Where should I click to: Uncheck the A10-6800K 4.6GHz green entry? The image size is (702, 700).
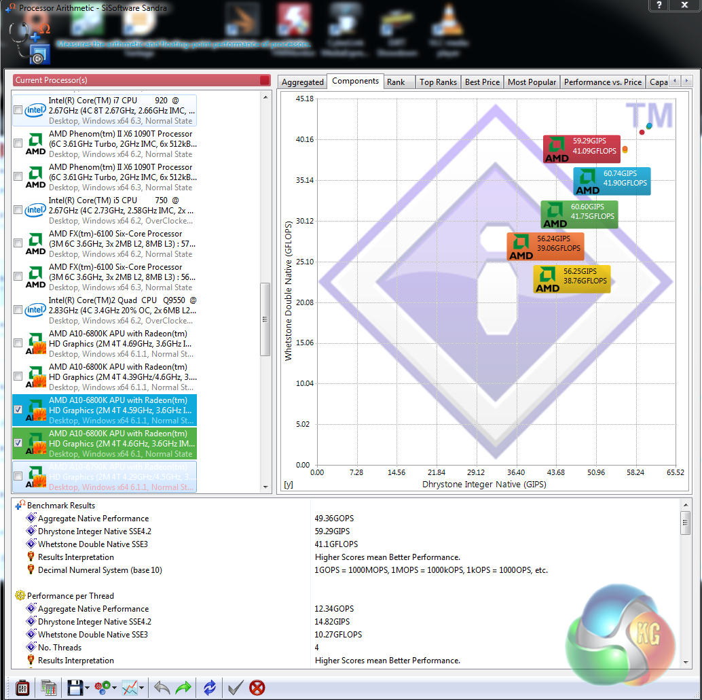pyautogui.click(x=18, y=442)
